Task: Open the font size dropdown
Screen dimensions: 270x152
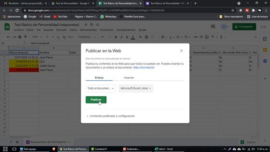Action: (105, 37)
